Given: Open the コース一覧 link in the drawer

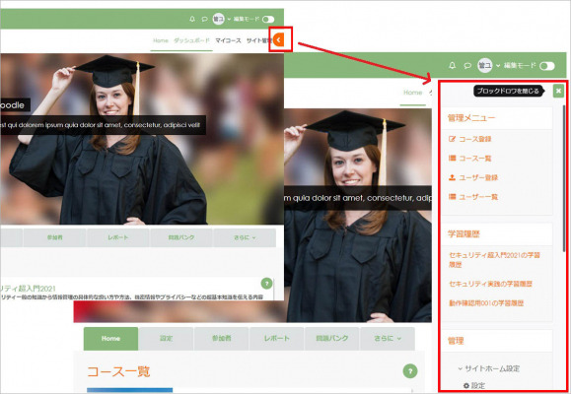Looking at the screenshot, I should 475,159.
